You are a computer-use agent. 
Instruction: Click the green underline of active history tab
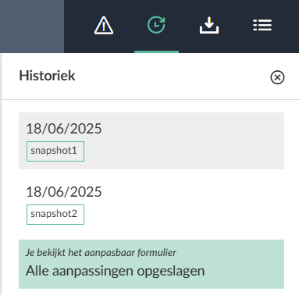(156, 52)
